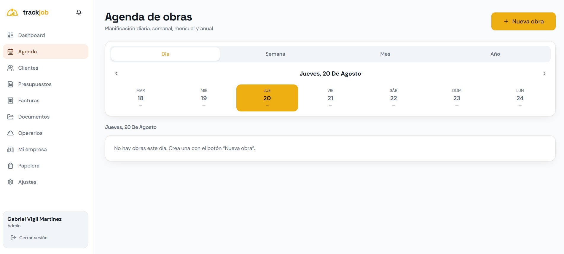This screenshot has width=564, height=254.
Task: Open the Documentos section label
Action: [x=34, y=117]
